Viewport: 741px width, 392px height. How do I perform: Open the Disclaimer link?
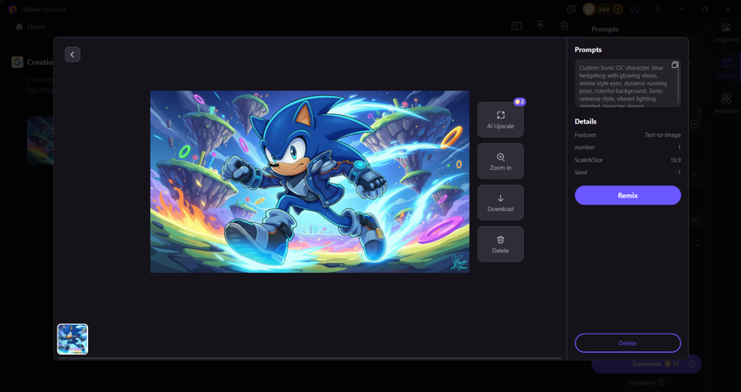click(x=642, y=382)
